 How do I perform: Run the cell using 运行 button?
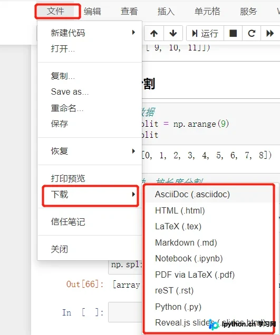click(x=205, y=33)
